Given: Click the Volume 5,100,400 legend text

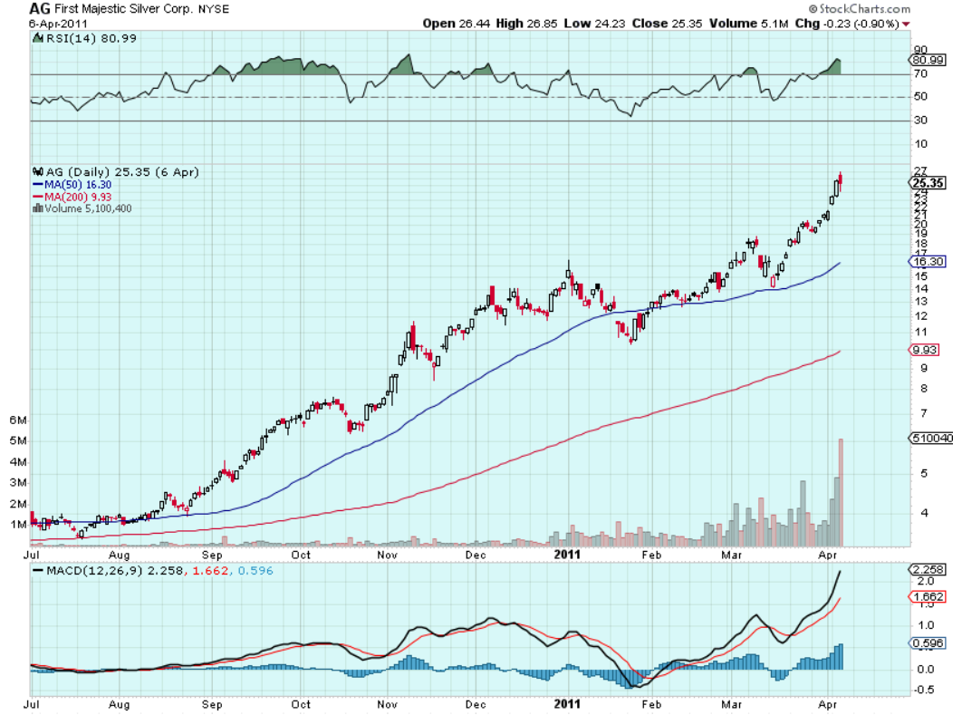Looking at the screenshot, I should pos(89,208).
